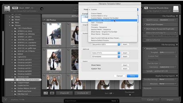Viewport: 183px width, 103px height.
Task: Click the destination external drive icon
Action: [176, 9]
